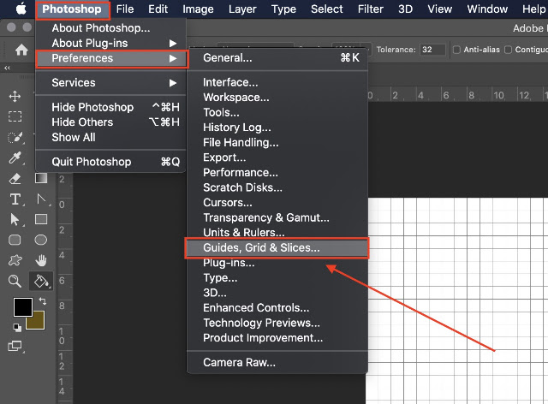The height and width of the screenshot is (404, 548).
Task: Select the Quick Selection tool
Action: [15, 137]
